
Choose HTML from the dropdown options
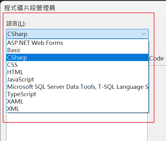click(x=77, y=72)
